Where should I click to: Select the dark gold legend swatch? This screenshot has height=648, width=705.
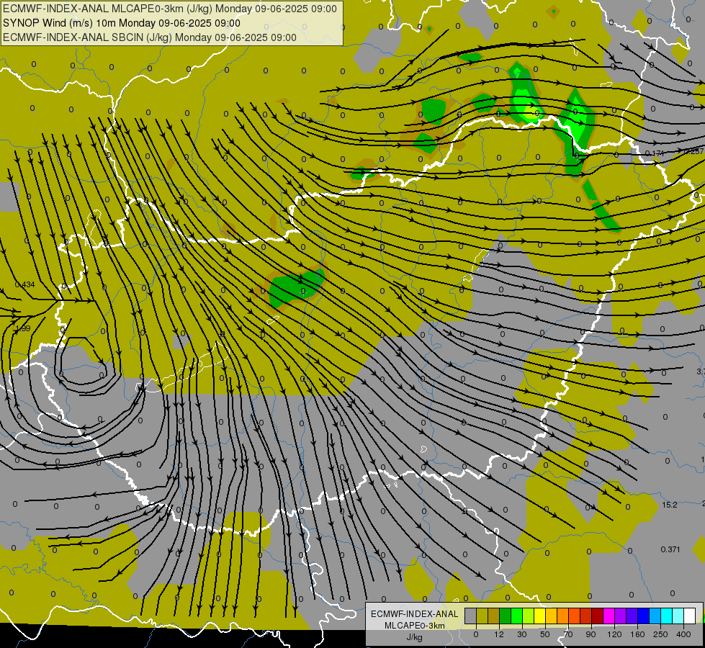click(494, 616)
